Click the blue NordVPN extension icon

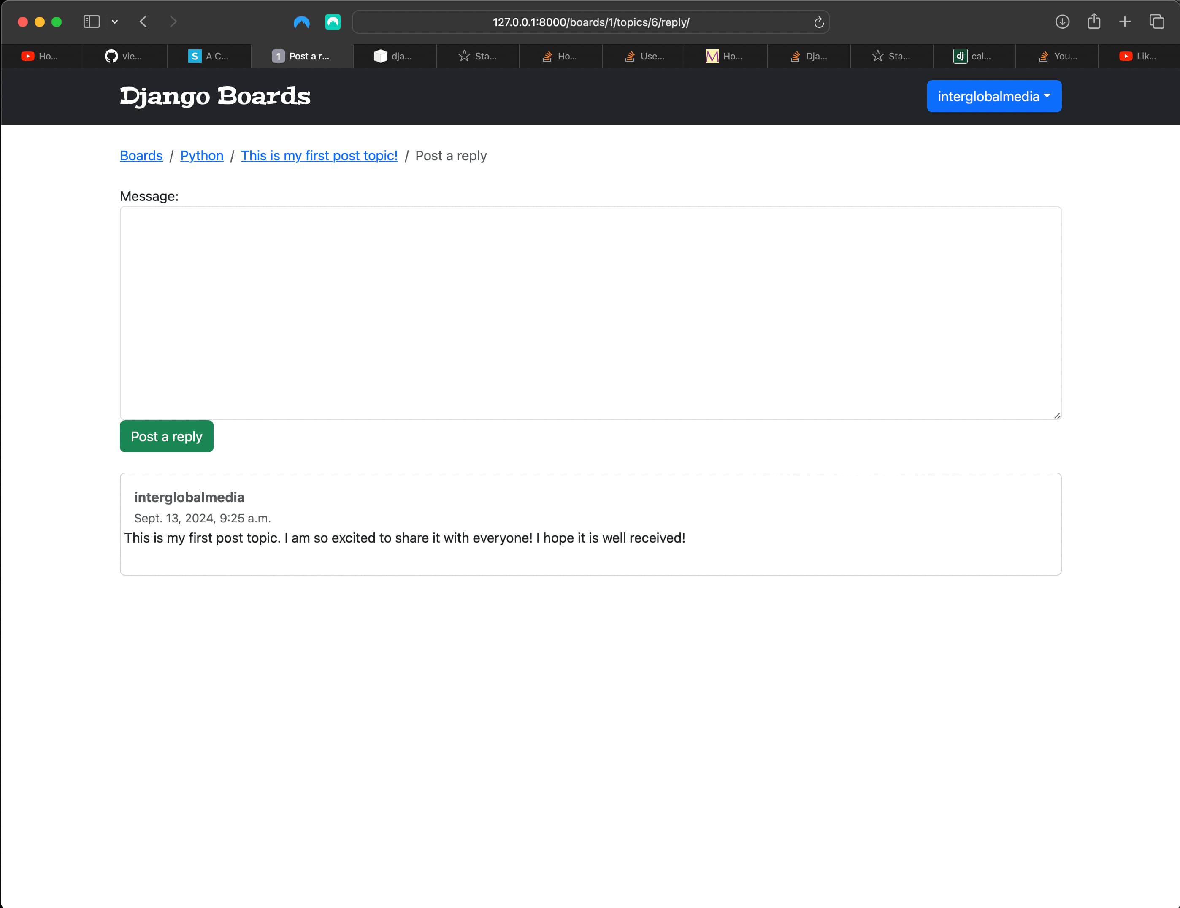(x=301, y=22)
